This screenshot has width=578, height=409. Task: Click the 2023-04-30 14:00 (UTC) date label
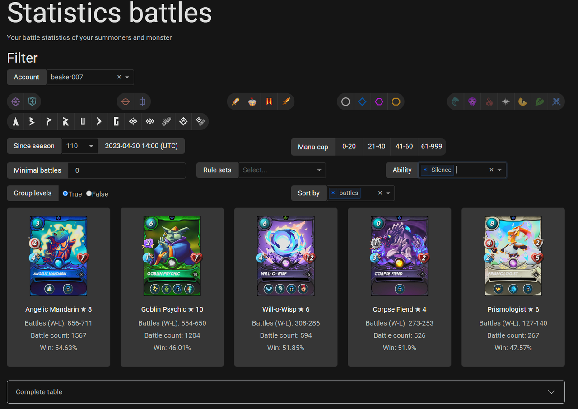[x=141, y=146]
